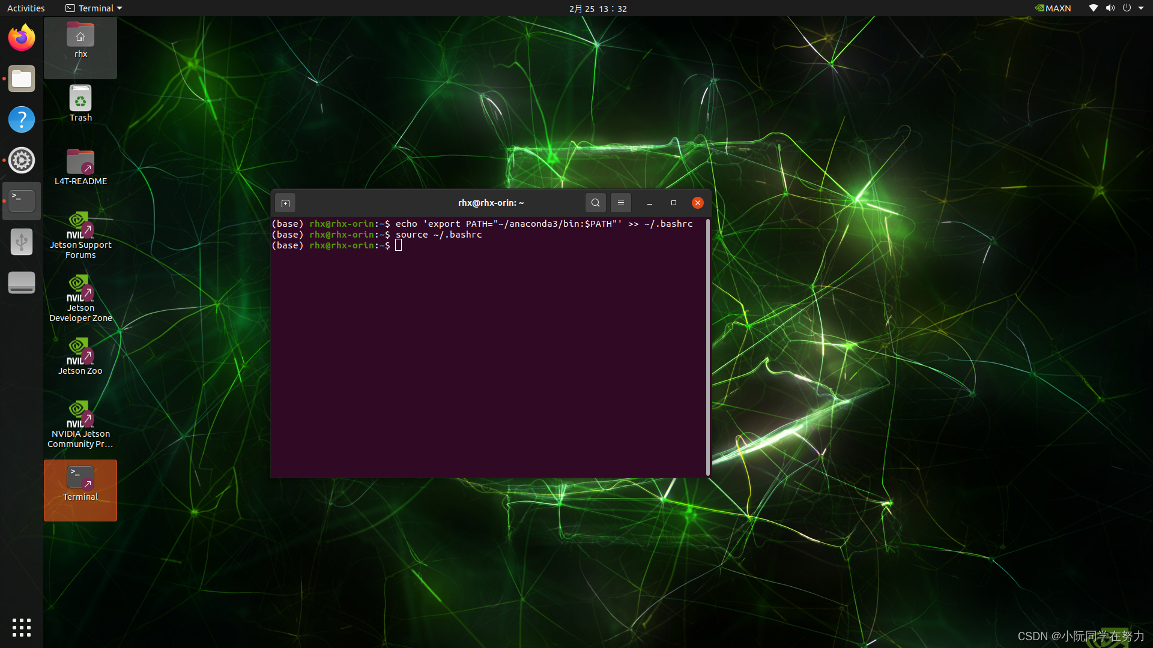Click the Activities menu item
The width and height of the screenshot is (1153, 648).
click(x=25, y=8)
